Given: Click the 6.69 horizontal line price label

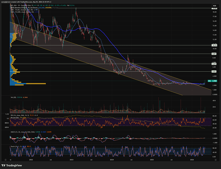Looking at the screenshot, I should (214, 64).
